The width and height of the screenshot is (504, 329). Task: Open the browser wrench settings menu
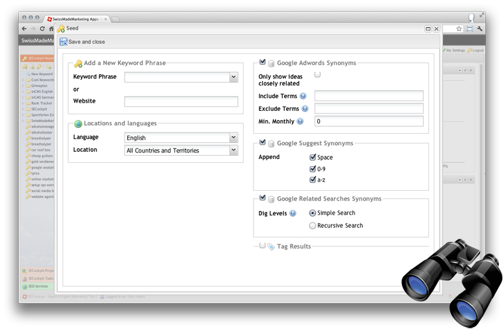[x=479, y=29]
